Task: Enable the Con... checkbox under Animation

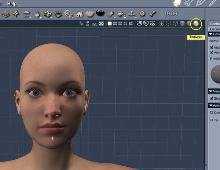Action: 212,112
